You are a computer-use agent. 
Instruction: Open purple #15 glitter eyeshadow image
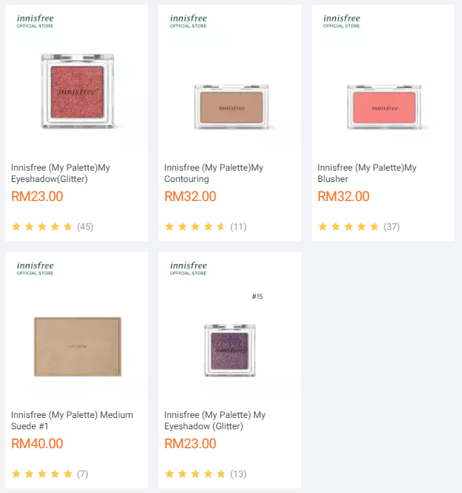230,350
